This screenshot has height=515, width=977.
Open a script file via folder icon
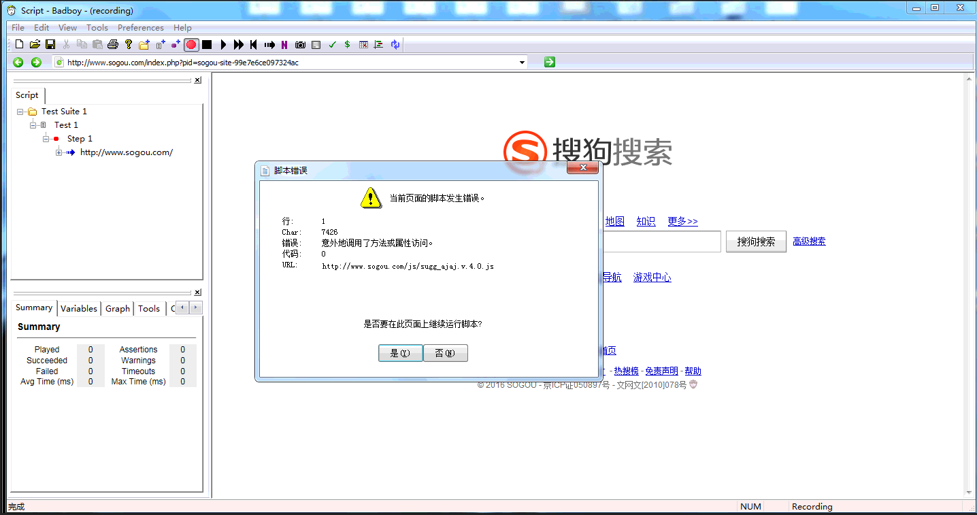pos(35,45)
